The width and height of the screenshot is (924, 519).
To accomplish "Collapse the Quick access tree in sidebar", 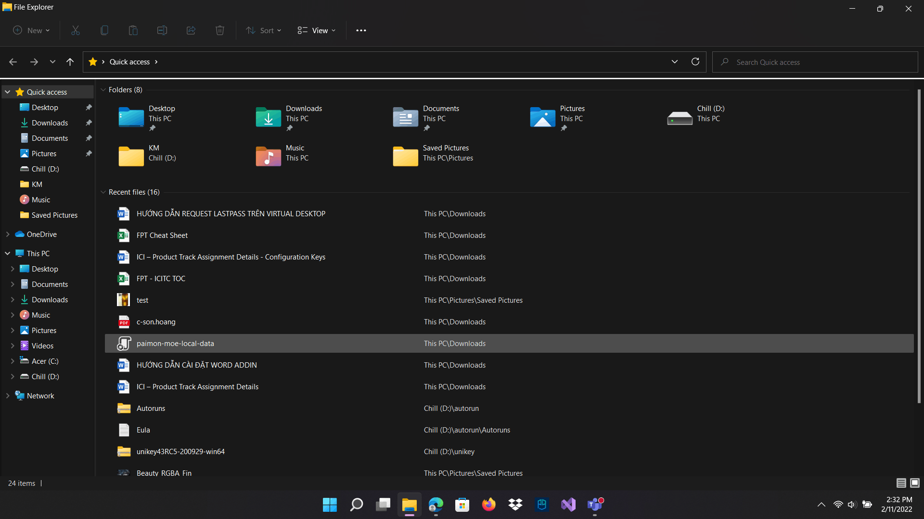I will (7, 91).
